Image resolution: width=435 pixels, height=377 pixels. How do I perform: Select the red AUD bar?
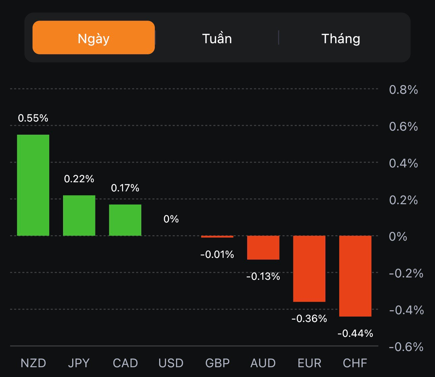263,247
